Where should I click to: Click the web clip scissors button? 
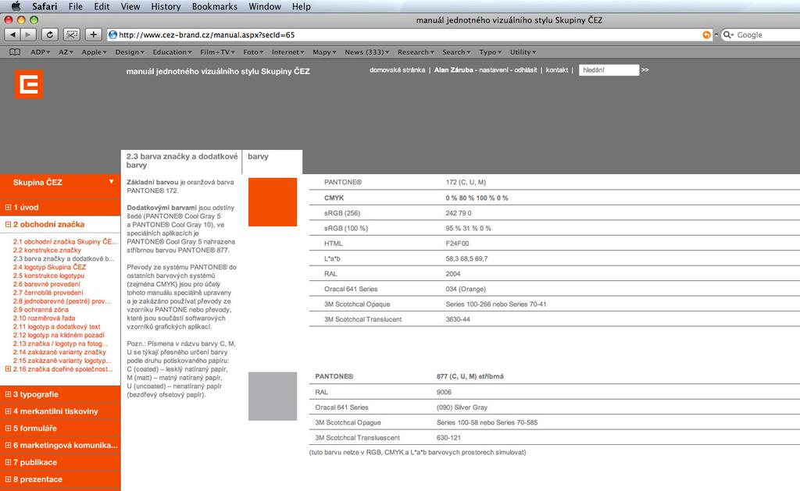pyautogui.click(x=71, y=34)
